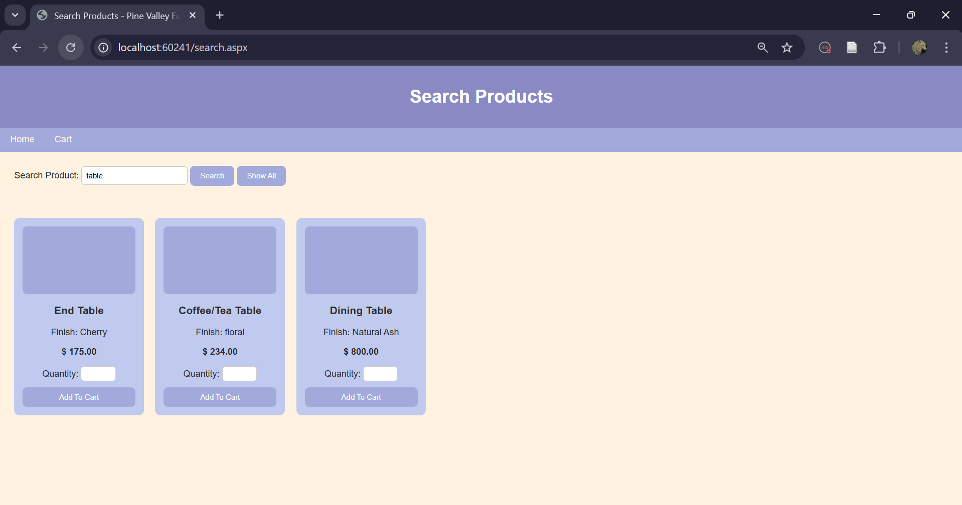Click the Back navigation arrow
962x505 pixels.
click(x=17, y=48)
